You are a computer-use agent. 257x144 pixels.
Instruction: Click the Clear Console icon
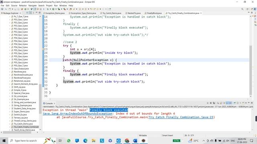[218, 103]
